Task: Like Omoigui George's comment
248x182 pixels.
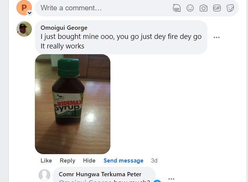Action: [x=46, y=160]
